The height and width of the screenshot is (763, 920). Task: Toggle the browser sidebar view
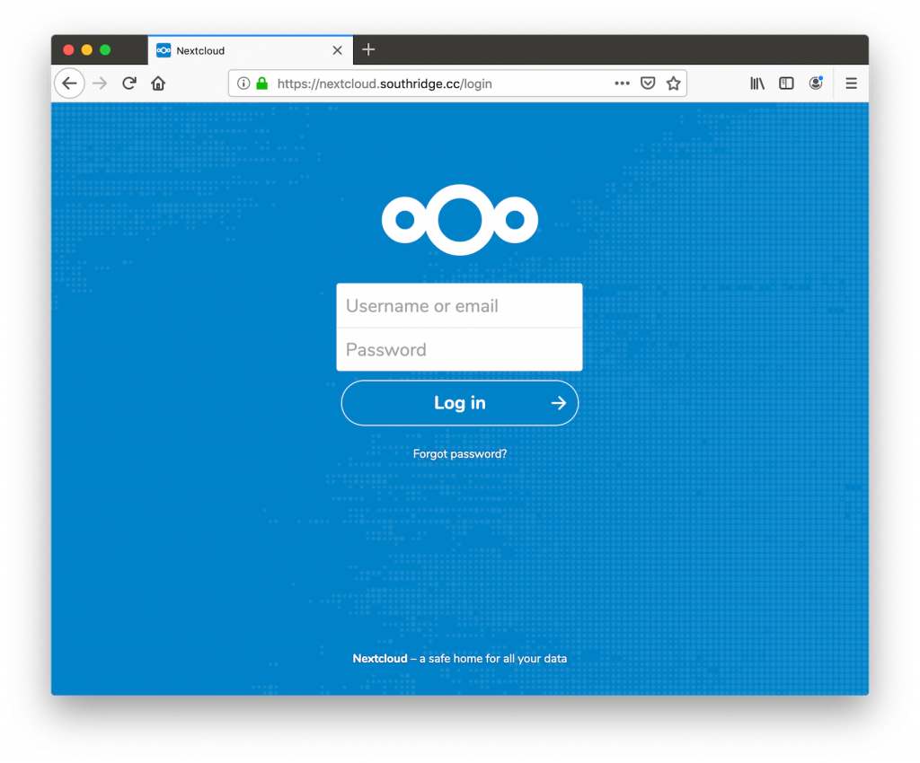pyautogui.click(x=786, y=83)
